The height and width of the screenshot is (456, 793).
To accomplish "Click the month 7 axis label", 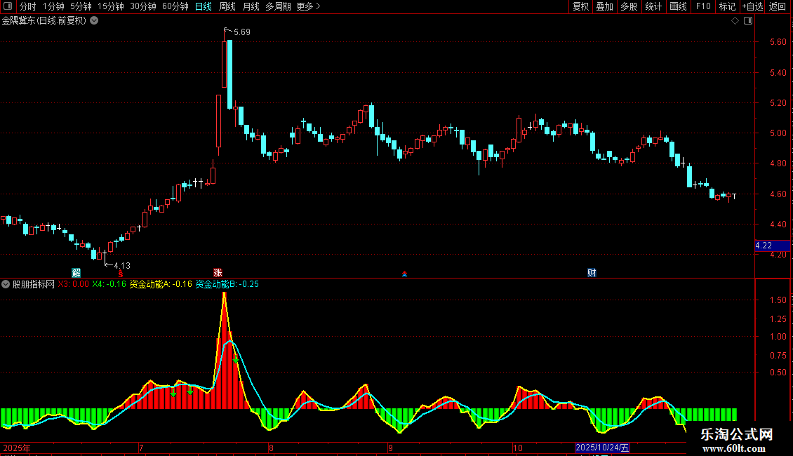I will pyautogui.click(x=141, y=448).
